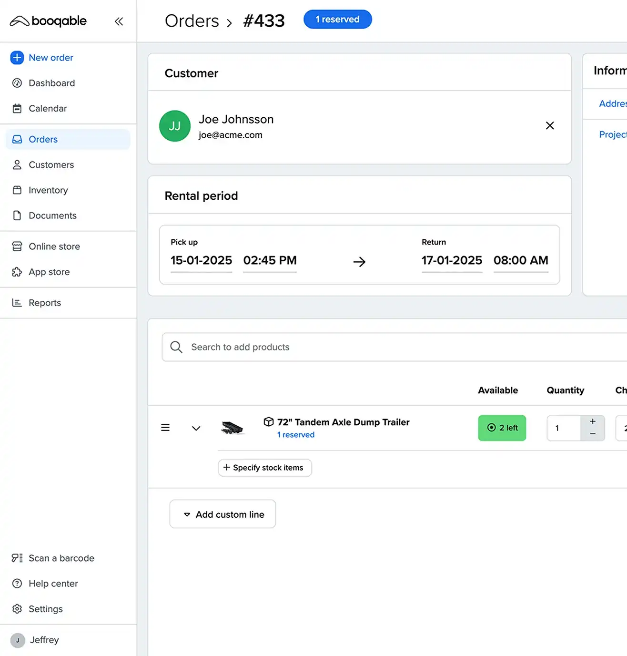
Task: Open the New order creation screen
Action: (x=51, y=57)
